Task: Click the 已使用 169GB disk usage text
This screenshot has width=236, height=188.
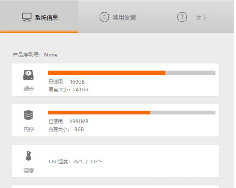Action: click(x=66, y=82)
